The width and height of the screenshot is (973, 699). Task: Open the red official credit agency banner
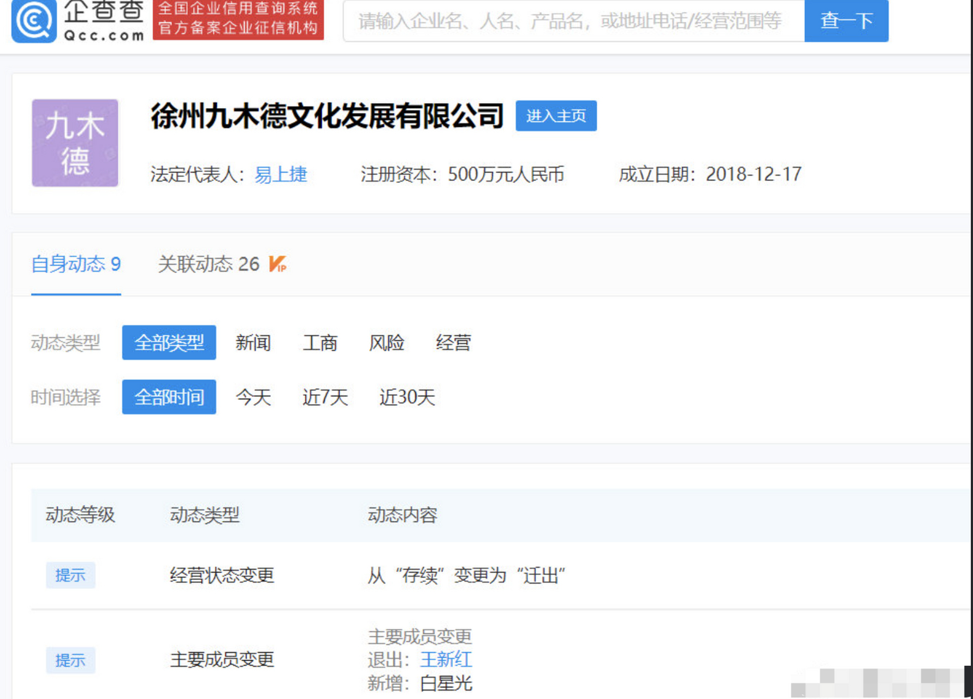238,20
